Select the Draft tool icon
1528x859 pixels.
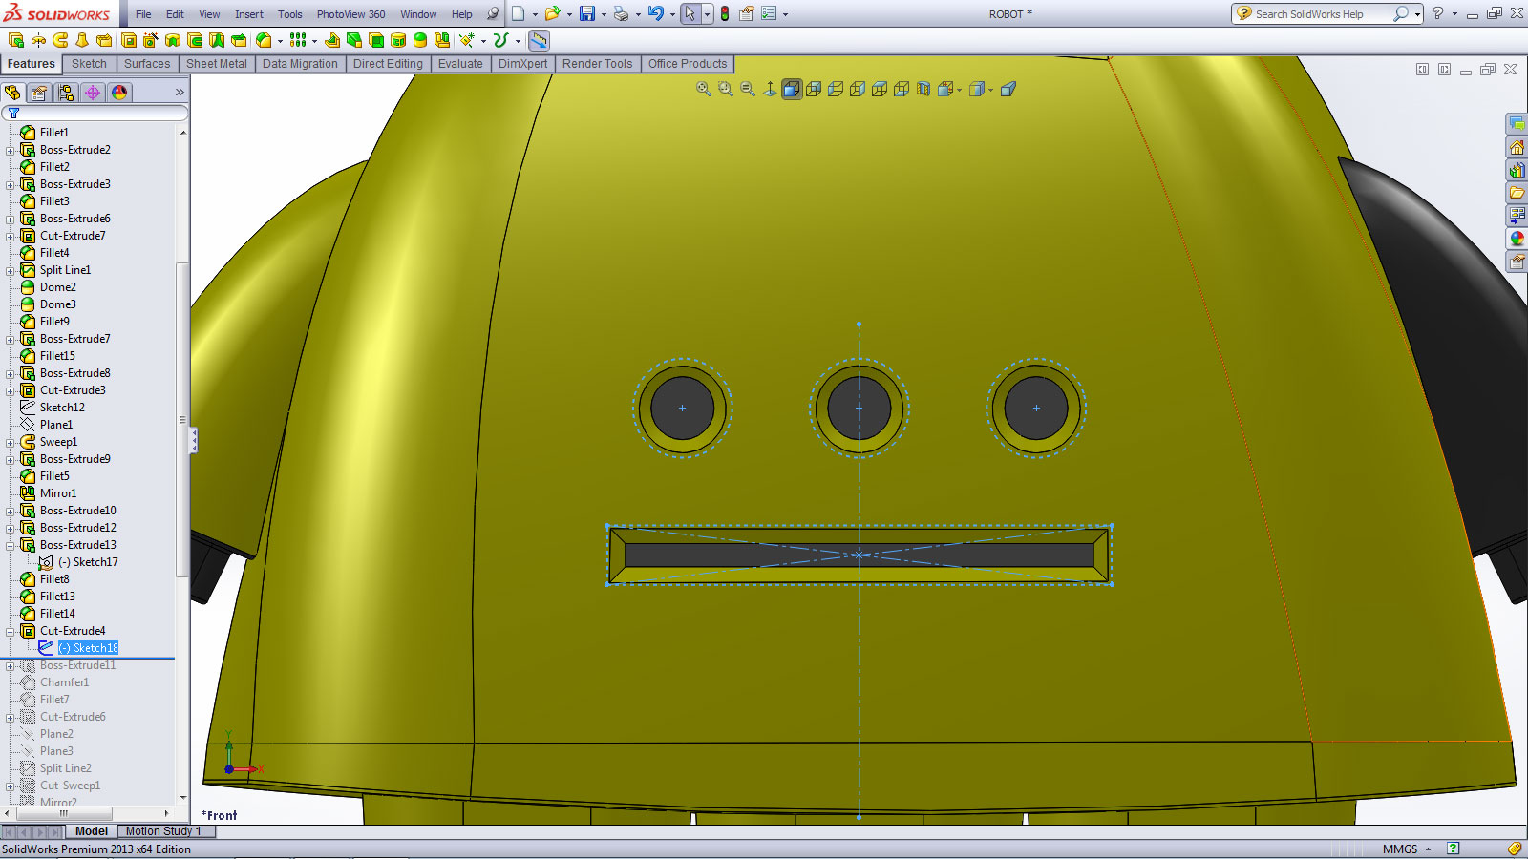[x=354, y=40]
